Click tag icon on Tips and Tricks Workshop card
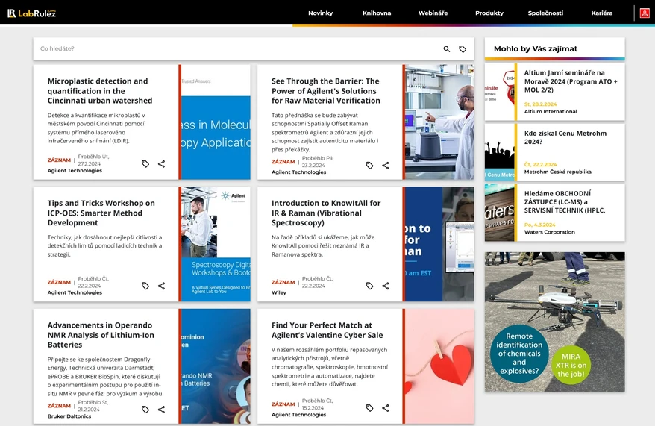Screen dimensions: 655x426 click(145, 286)
